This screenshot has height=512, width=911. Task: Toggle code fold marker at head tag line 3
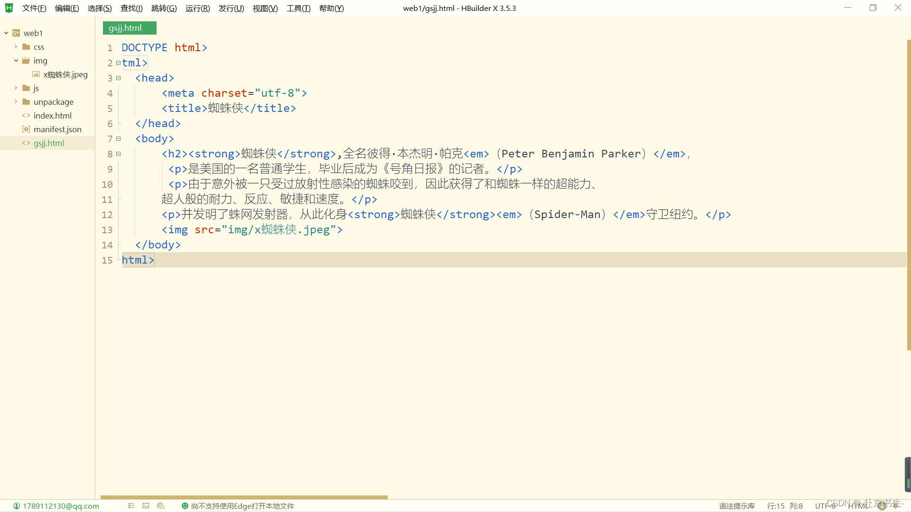(x=119, y=78)
